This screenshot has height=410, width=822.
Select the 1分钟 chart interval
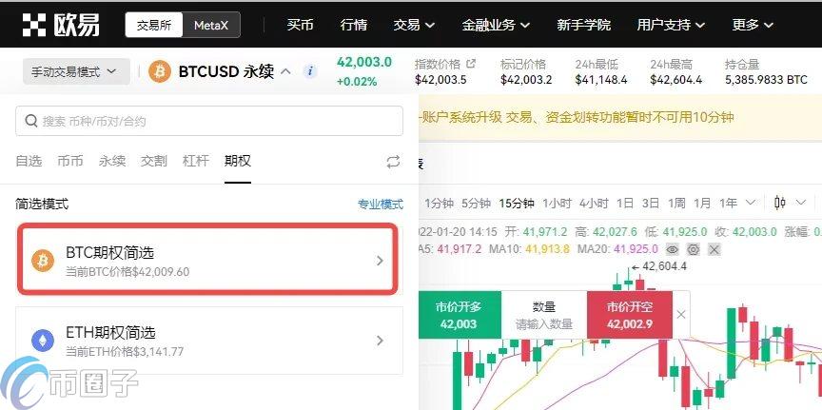(x=439, y=203)
